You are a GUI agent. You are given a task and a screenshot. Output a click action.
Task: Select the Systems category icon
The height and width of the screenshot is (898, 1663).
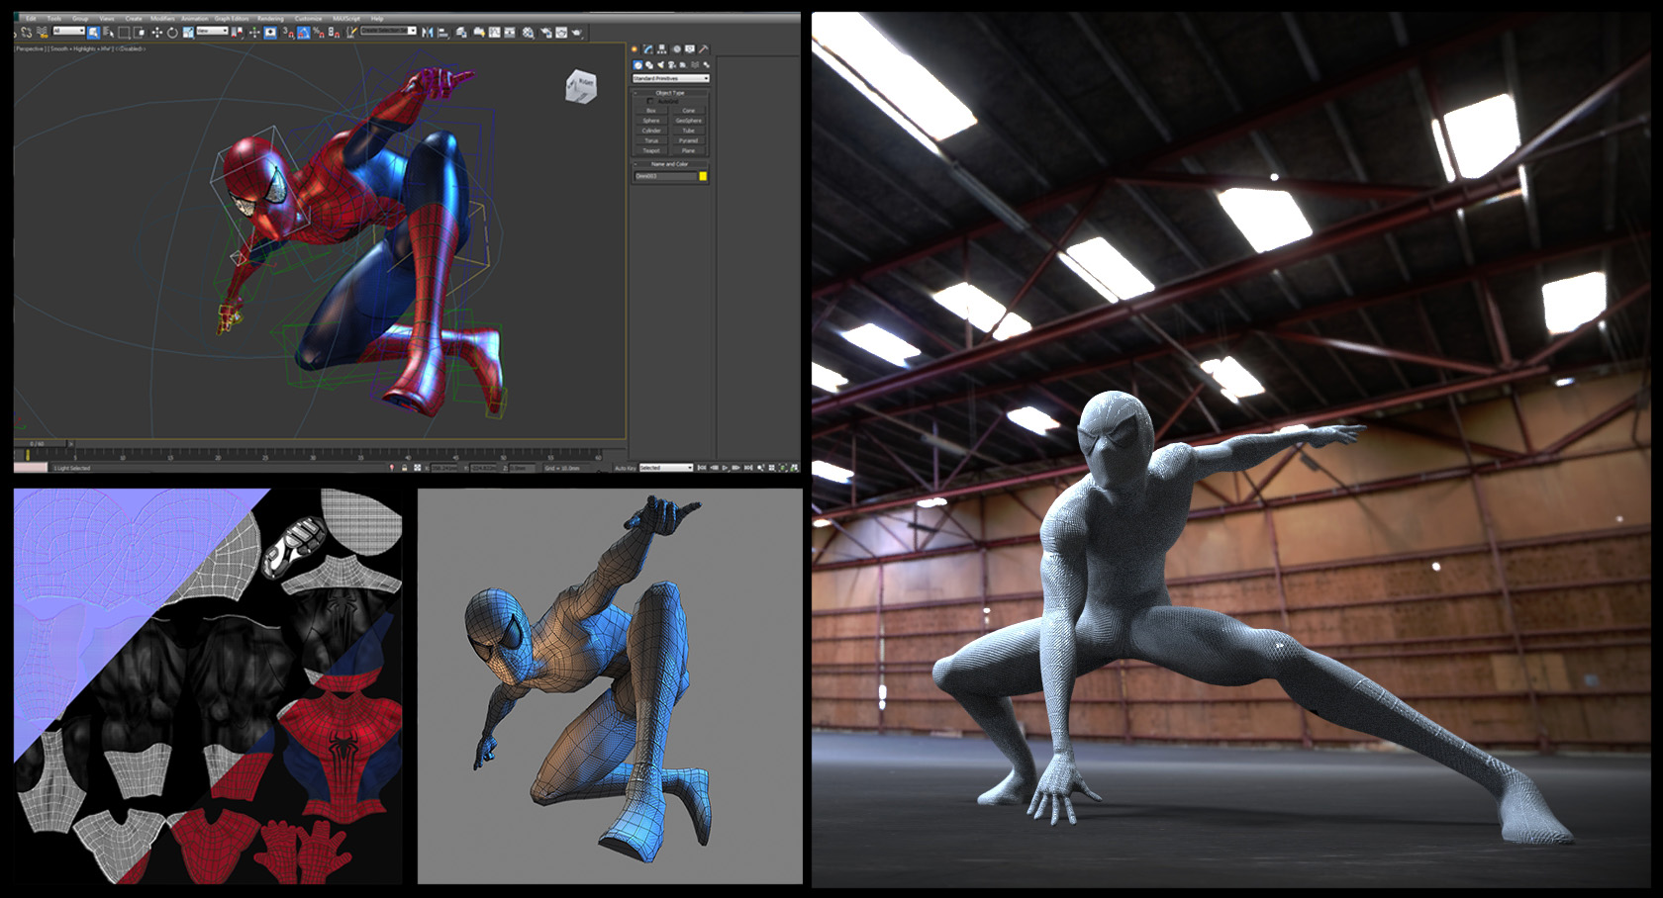pos(706,65)
